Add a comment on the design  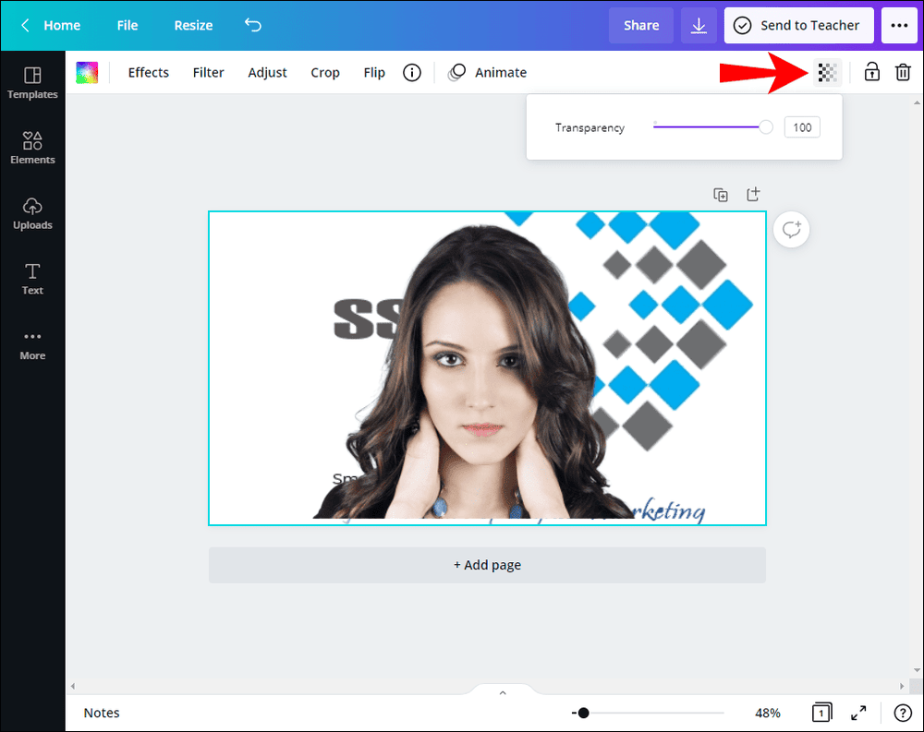(x=791, y=229)
